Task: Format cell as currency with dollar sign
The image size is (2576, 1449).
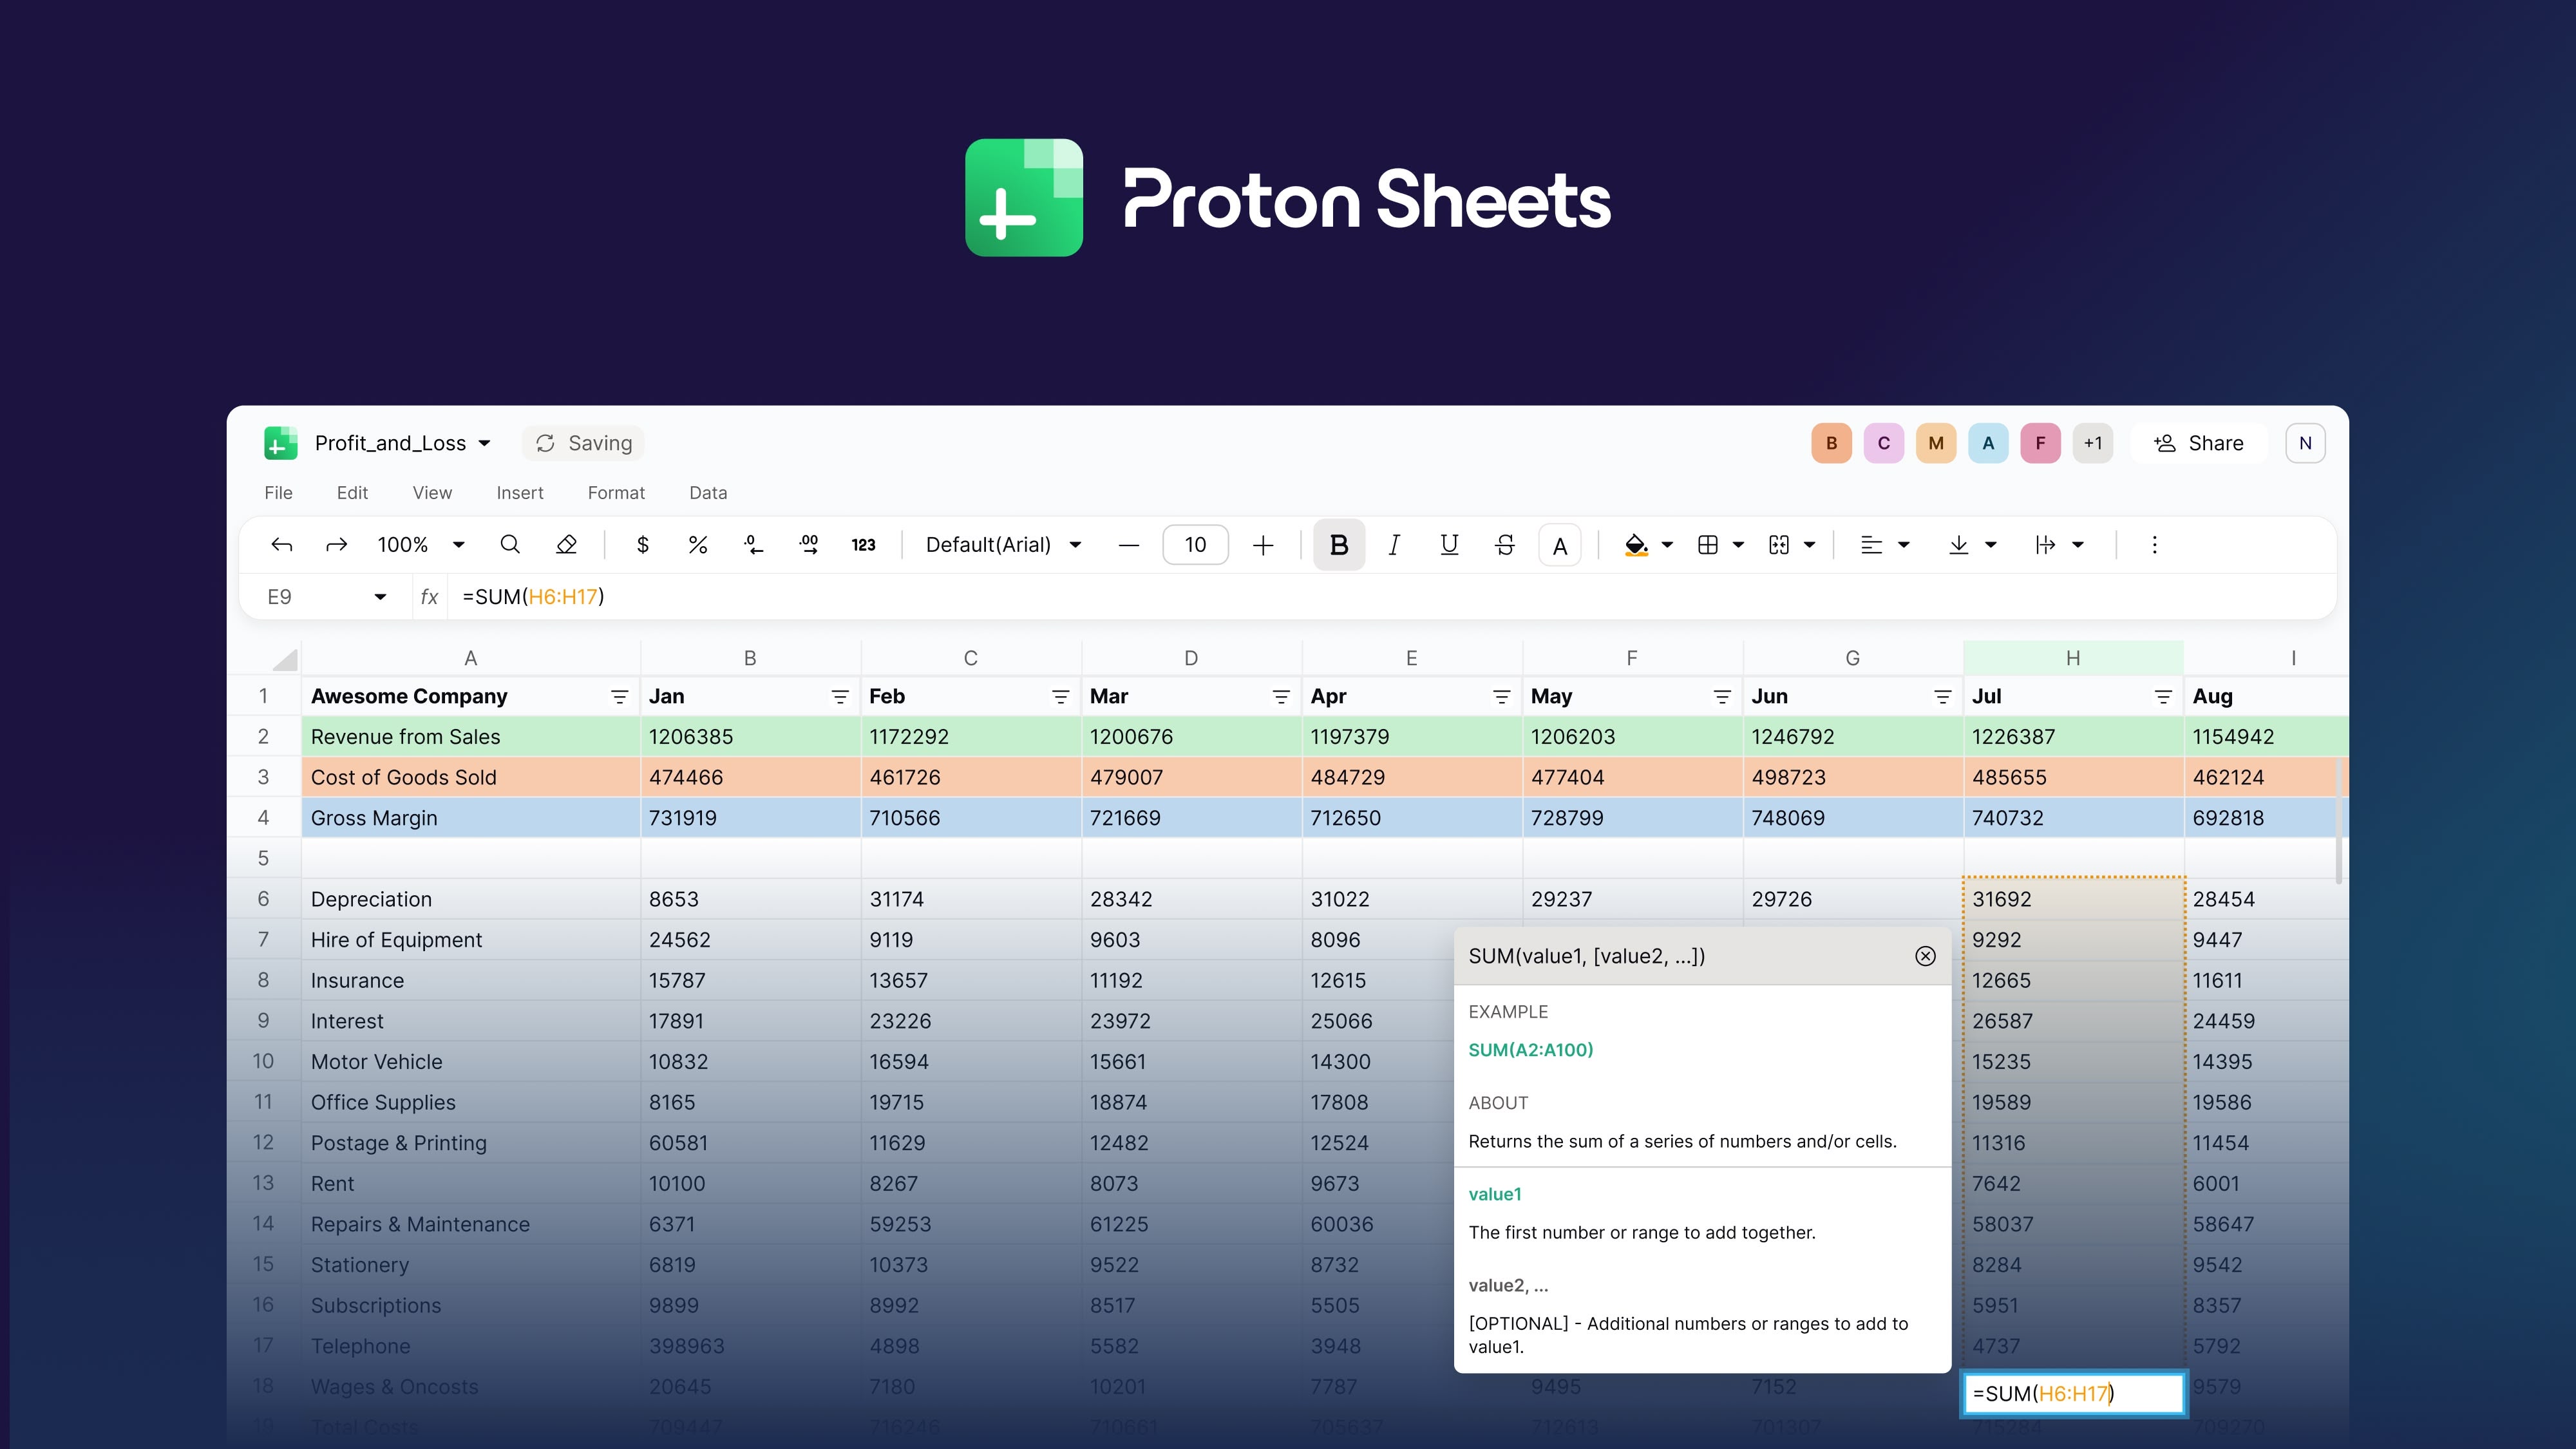Action: coord(642,545)
